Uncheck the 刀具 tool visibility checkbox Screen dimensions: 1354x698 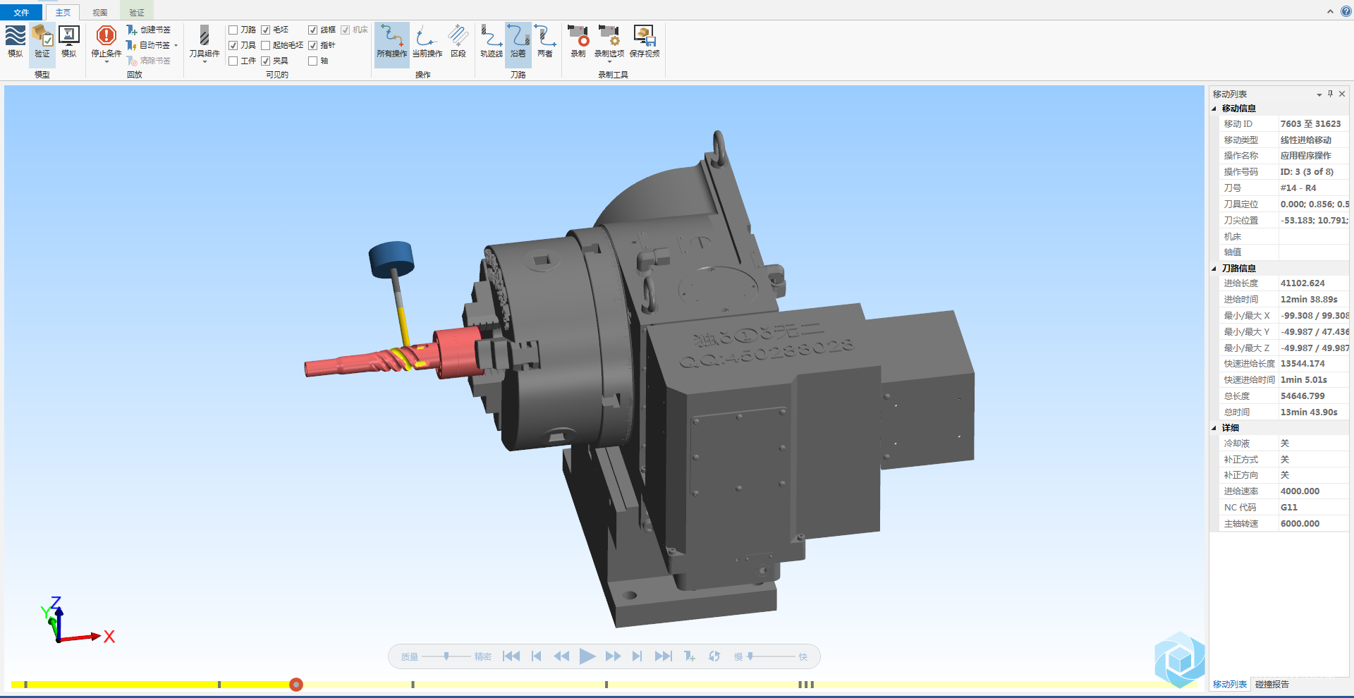pyautogui.click(x=233, y=45)
